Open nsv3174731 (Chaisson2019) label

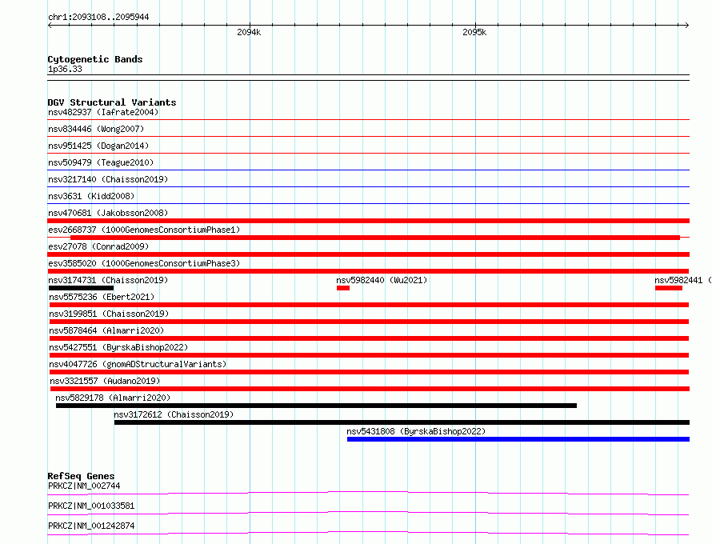pyautogui.click(x=108, y=280)
